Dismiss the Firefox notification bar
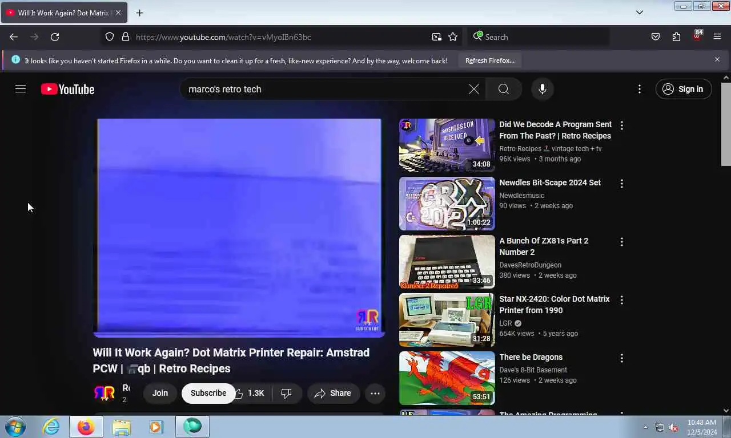 pyautogui.click(x=717, y=59)
